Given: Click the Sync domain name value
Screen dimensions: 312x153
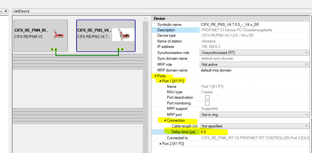Looking at the screenshot, I should tap(217, 58).
